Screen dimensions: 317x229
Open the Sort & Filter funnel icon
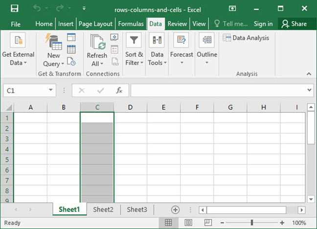134,40
